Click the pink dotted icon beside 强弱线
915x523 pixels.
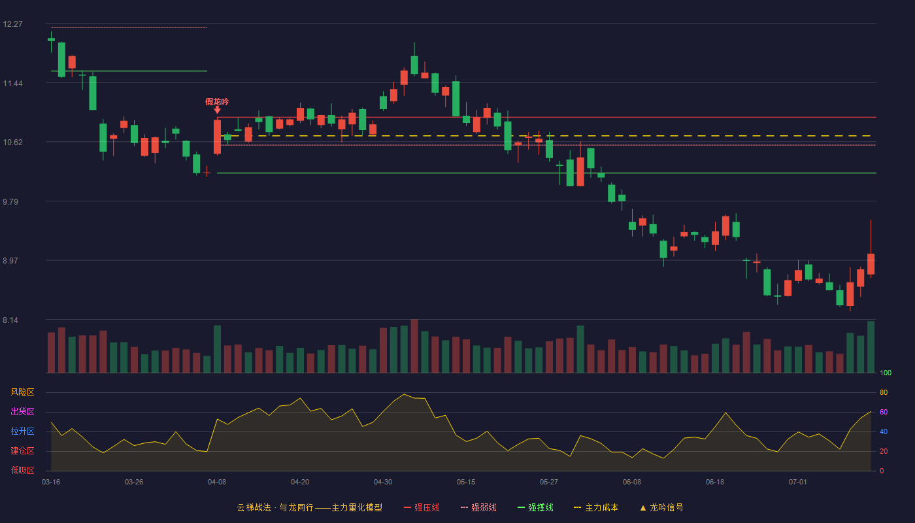[x=464, y=507]
